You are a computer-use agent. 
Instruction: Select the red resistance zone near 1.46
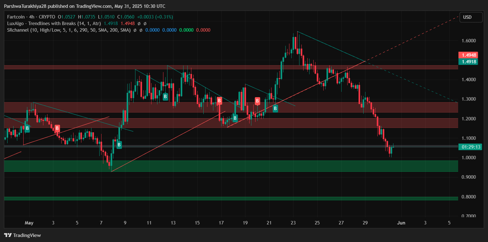[x=231, y=67]
